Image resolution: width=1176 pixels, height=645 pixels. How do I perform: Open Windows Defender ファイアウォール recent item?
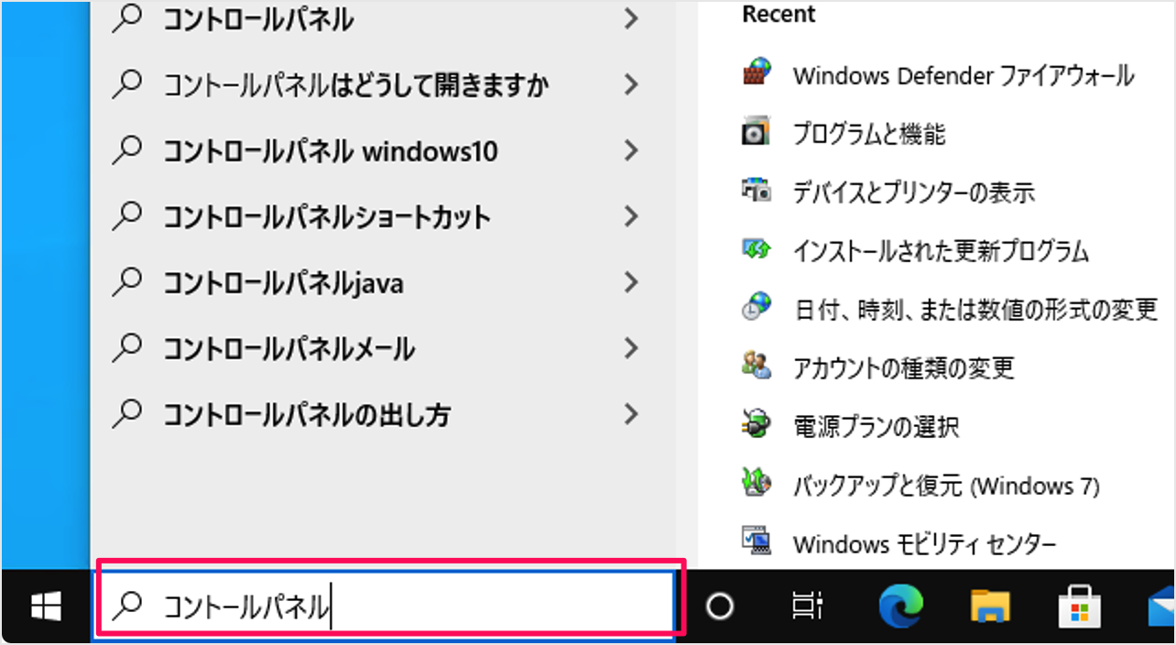pos(964,75)
